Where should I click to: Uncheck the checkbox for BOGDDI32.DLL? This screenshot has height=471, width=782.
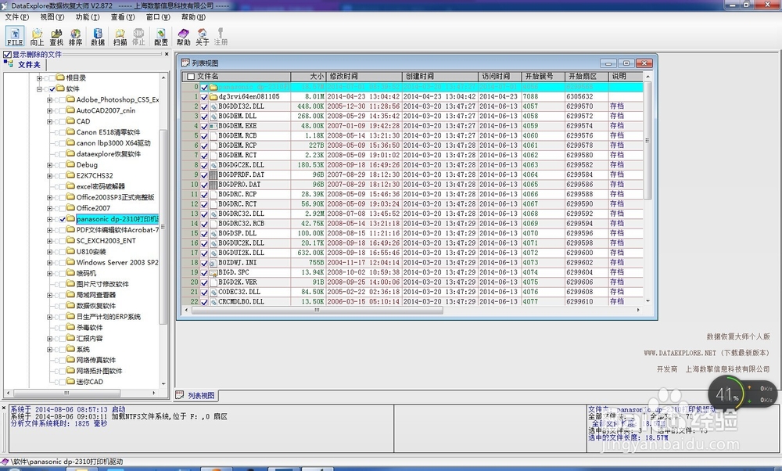pos(204,106)
